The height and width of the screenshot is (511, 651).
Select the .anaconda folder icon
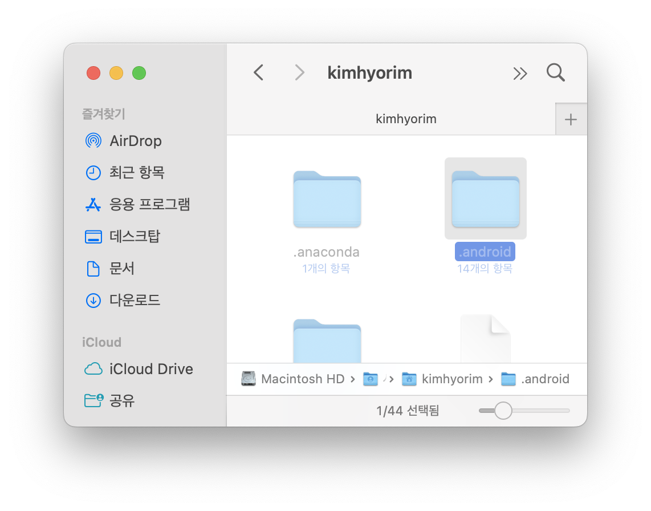pos(327,199)
